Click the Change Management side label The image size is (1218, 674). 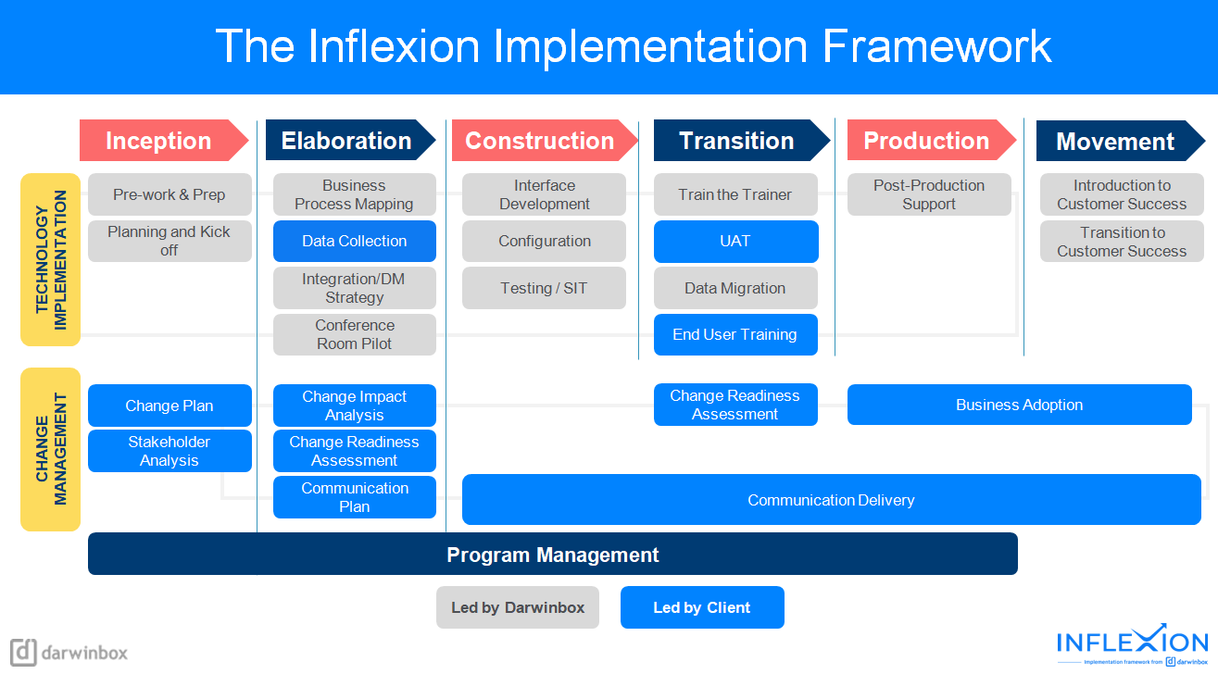click(51, 449)
